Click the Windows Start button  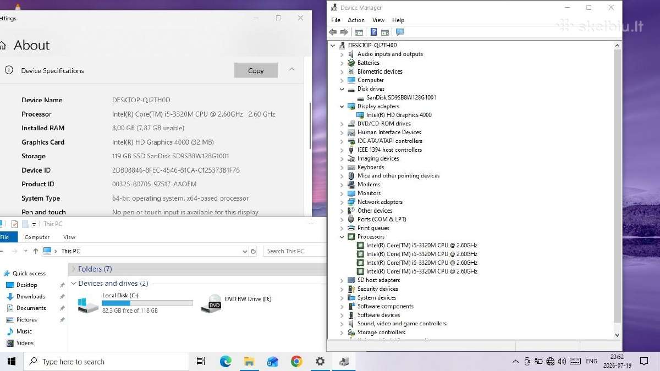11,361
